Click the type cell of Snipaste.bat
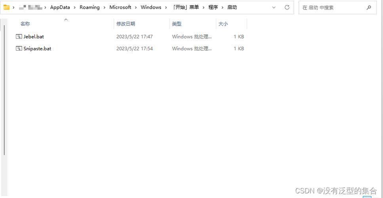This screenshot has height=198, width=383. coord(192,49)
